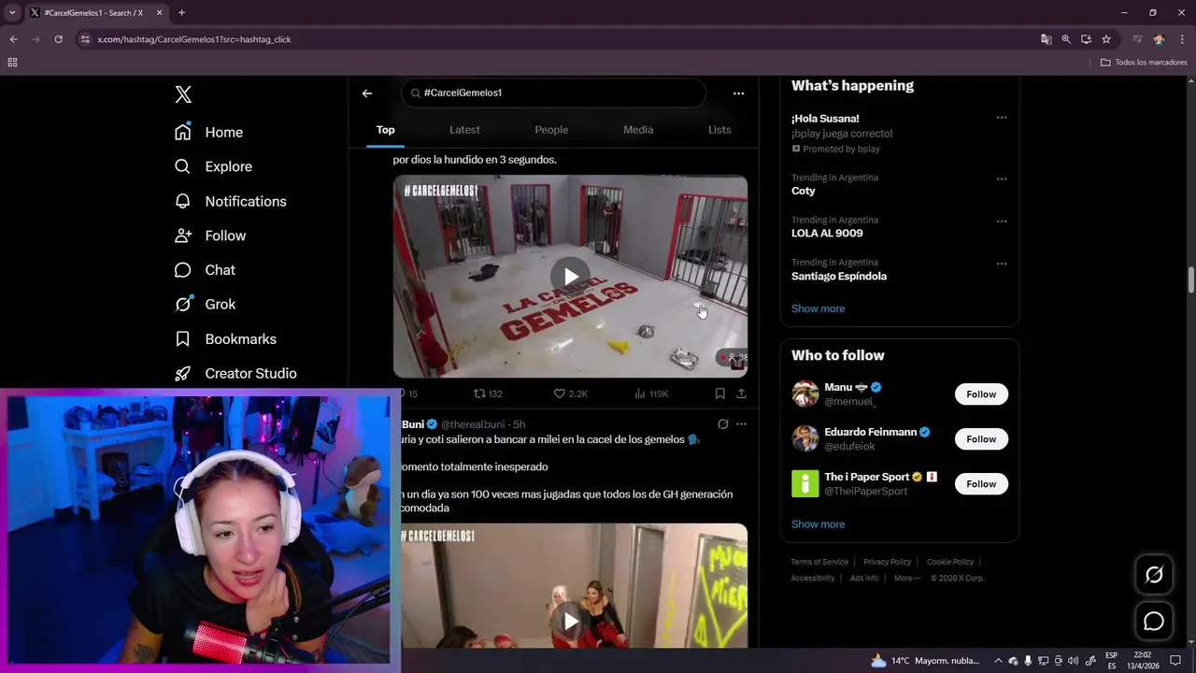Open options for ¡Hola Susana! promoted trend

coord(1002,118)
